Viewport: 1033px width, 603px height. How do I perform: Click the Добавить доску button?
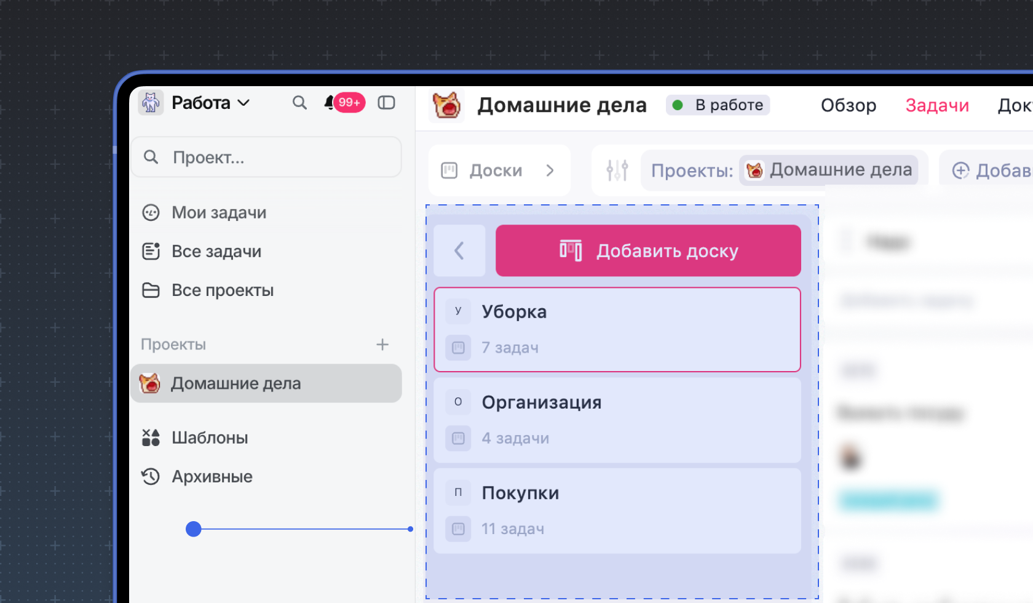point(648,250)
